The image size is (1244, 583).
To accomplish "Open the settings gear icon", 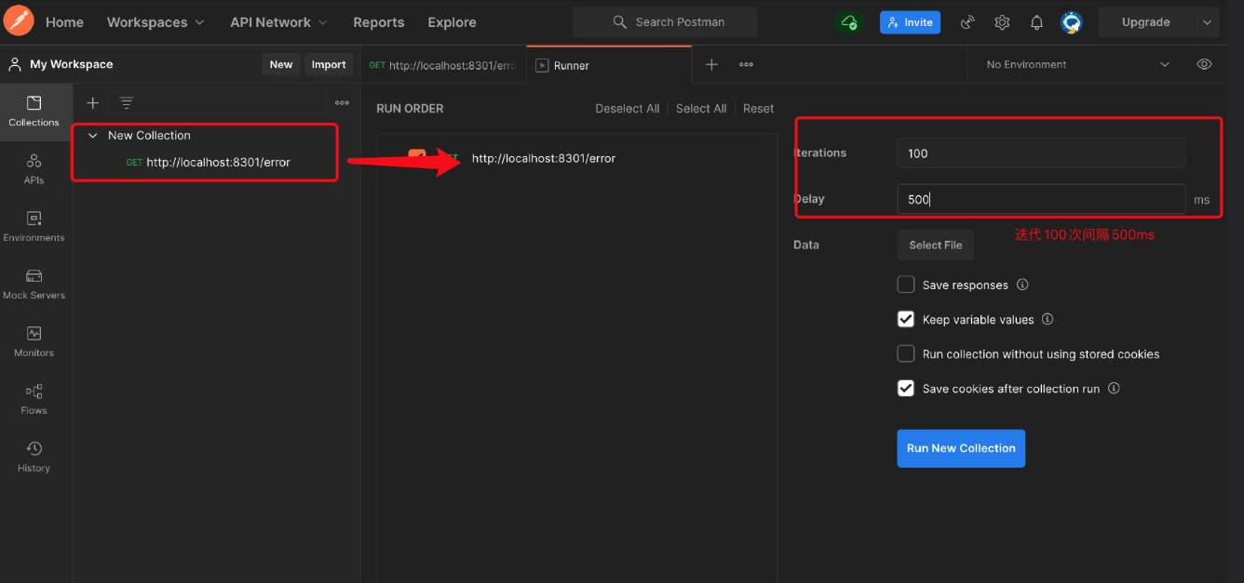I will tap(1002, 22).
